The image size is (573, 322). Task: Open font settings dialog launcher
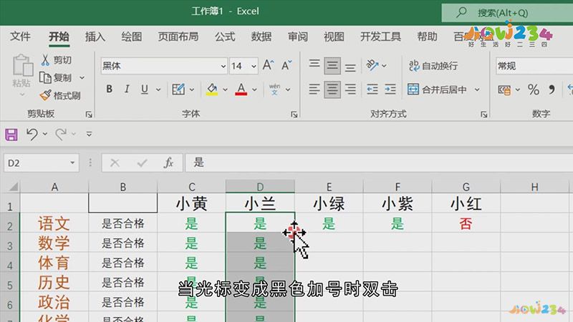(294, 114)
